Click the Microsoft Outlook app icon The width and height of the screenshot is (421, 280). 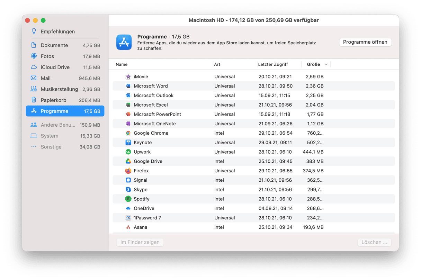[128, 95]
